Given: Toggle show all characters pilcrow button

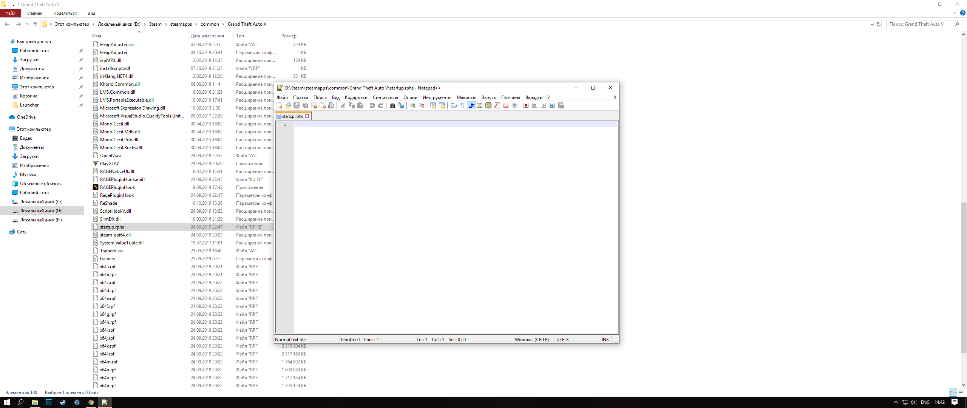Looking at the screenshot, I should click(x=462, y=106).
